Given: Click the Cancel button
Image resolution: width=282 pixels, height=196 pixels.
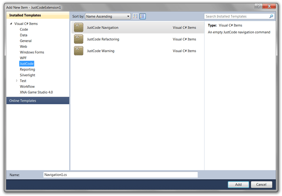Looking at the screenshot, I should coord(261,185).
